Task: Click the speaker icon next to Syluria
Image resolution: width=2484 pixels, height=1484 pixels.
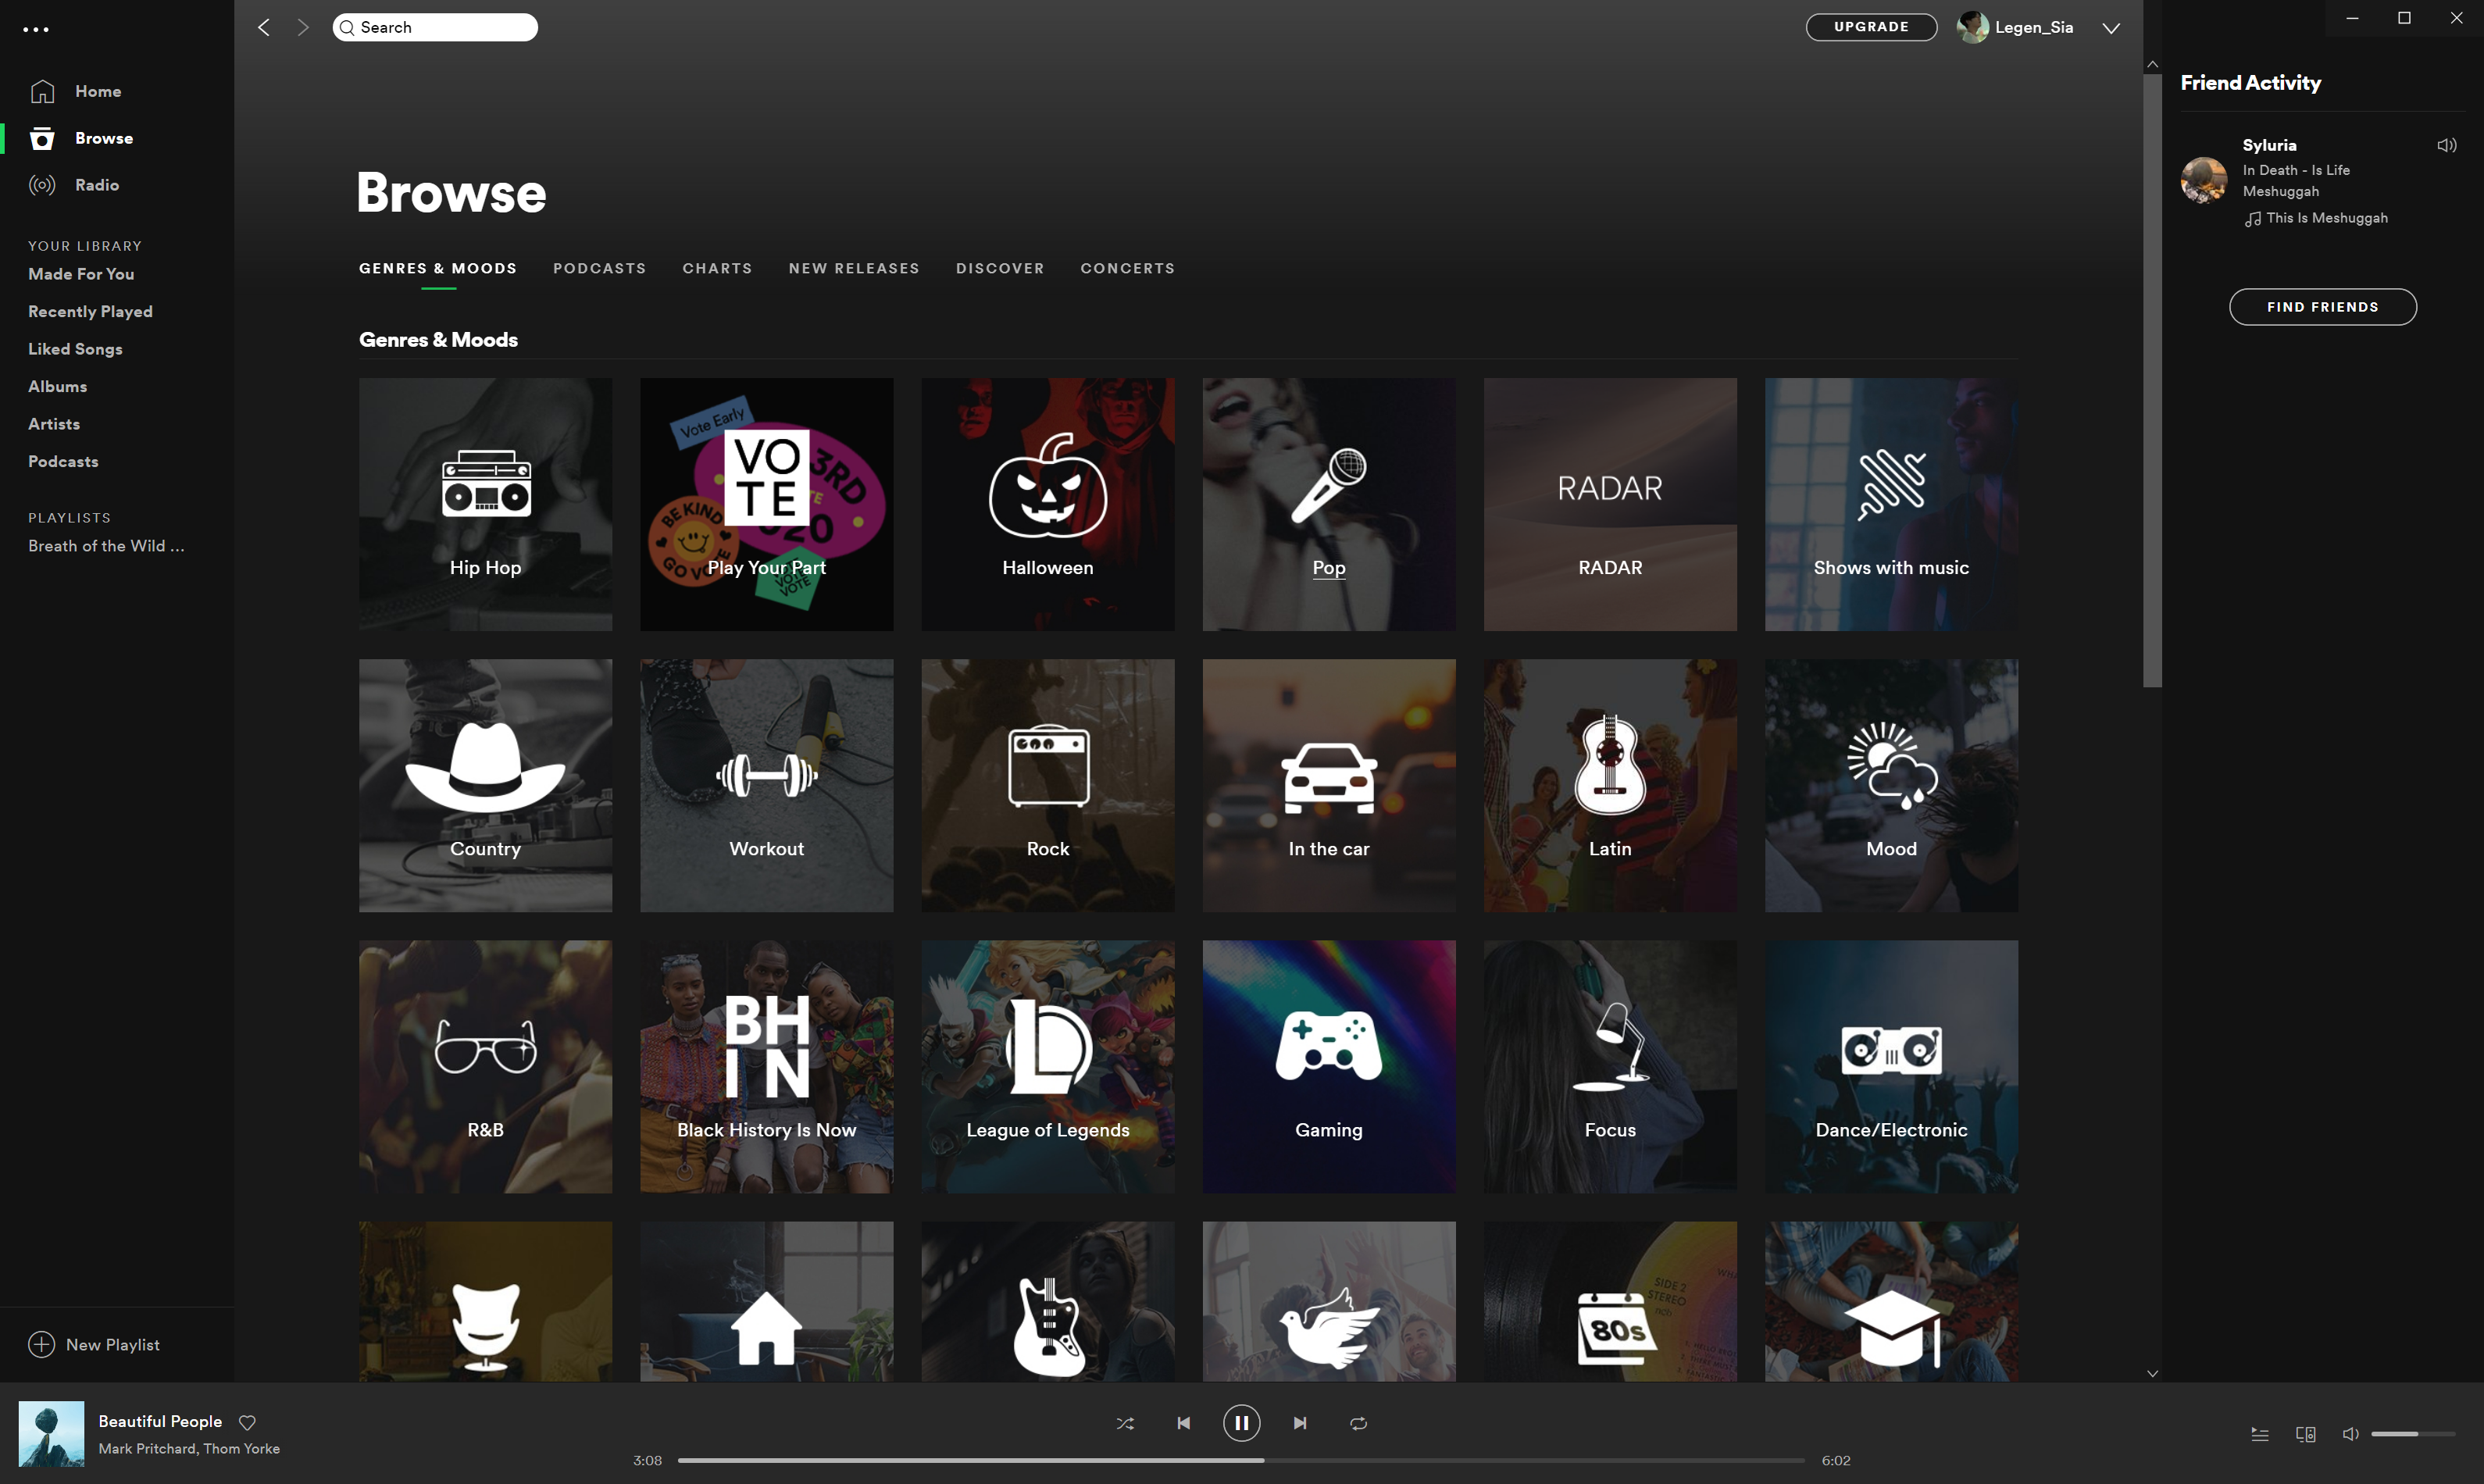Action: (x=2446, y=145)
